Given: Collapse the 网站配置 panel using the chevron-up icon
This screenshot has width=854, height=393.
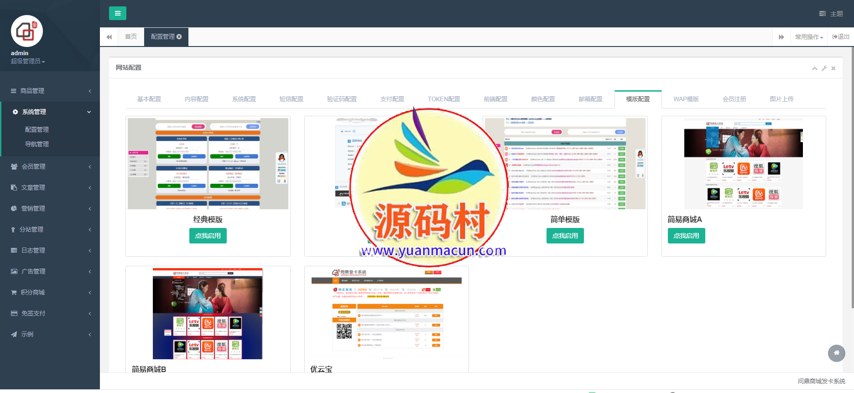Looking at the screenshot, I should (x=814, y=68).
